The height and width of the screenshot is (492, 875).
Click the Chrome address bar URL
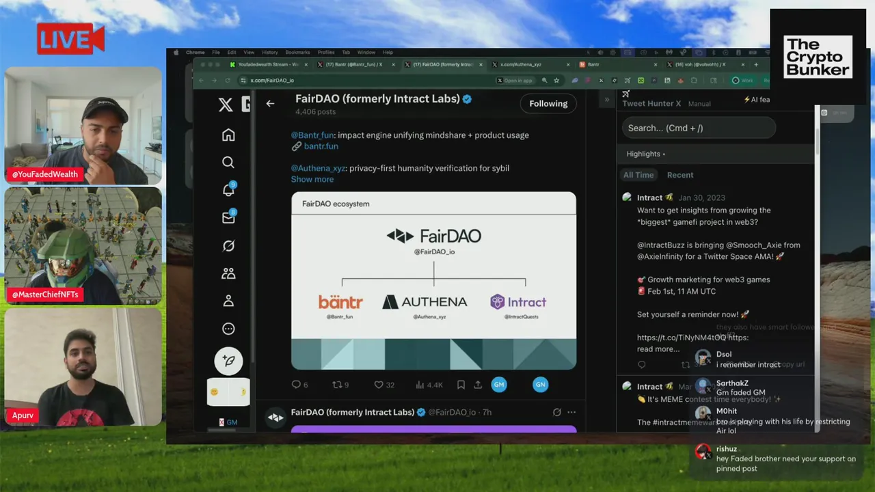(272, 80)
